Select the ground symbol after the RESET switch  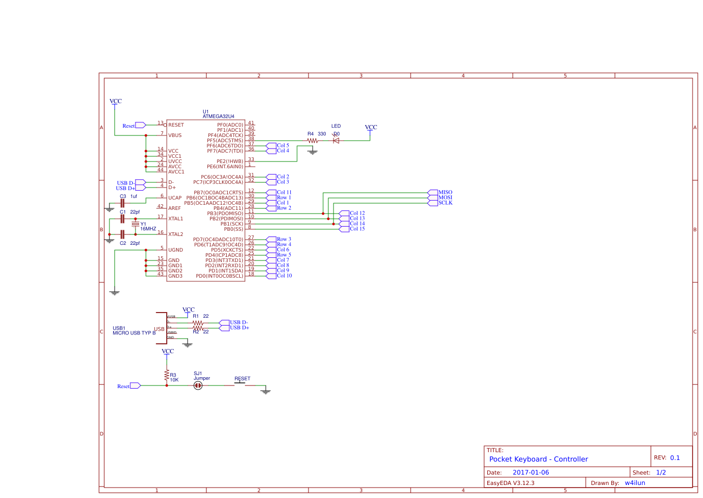click(x=266, y=391)
